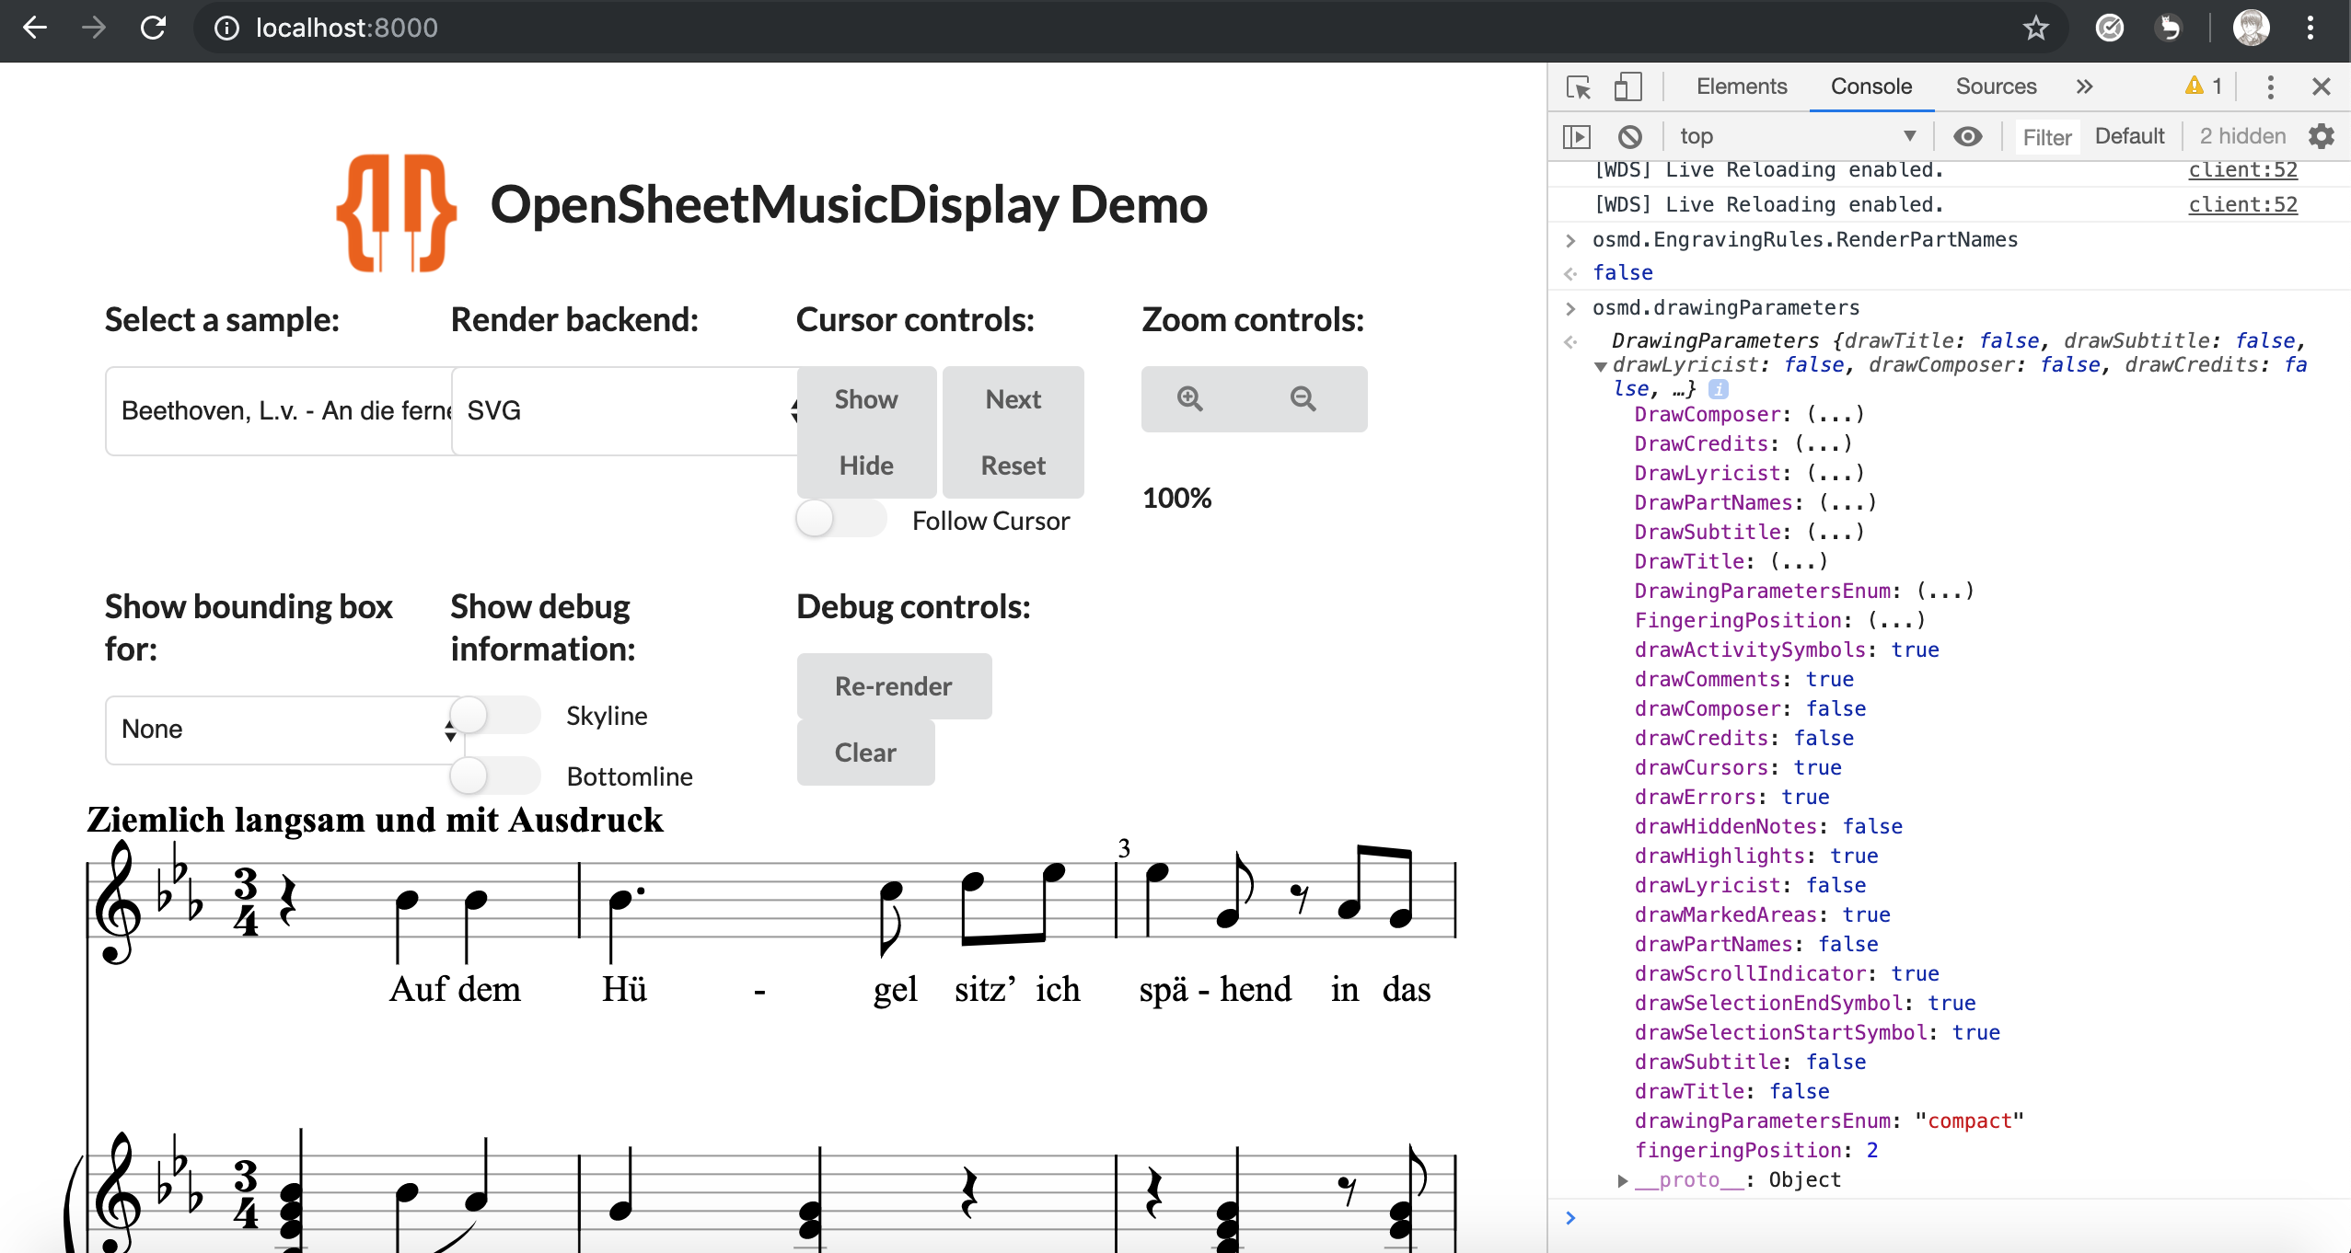Click the zoom in magnifier under Zoom controls
The width and height of the screenshot is (2351, 1253).
(1188, 398)
